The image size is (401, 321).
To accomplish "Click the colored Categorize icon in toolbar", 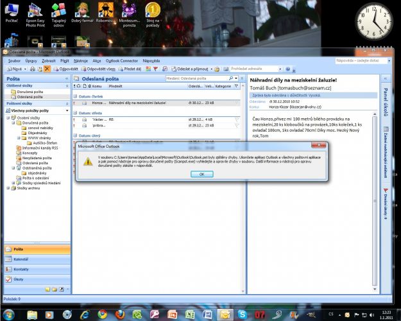I will click(x=148, y=69).
